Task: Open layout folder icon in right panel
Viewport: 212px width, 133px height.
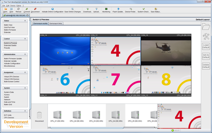Action: tap(206, 27)
